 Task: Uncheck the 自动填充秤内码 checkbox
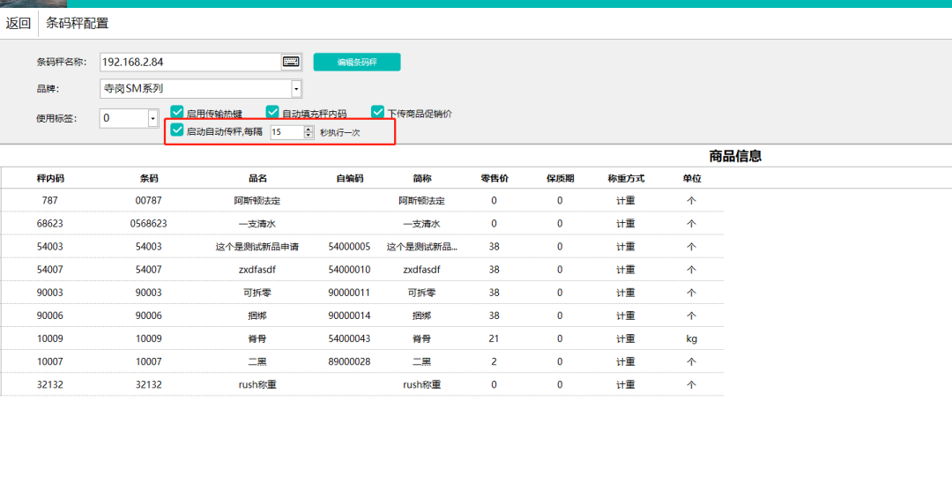(272, 113)
